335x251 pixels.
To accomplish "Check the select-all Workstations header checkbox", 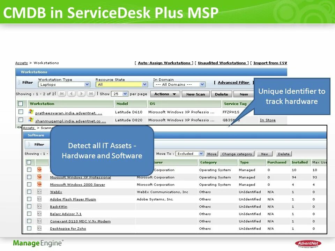I will (21, 104).
